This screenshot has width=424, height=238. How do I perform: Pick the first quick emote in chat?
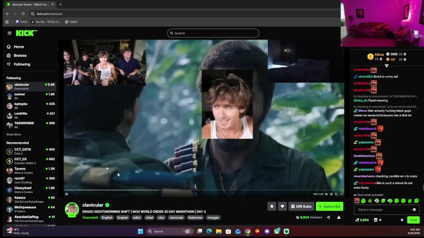(357, 201)
